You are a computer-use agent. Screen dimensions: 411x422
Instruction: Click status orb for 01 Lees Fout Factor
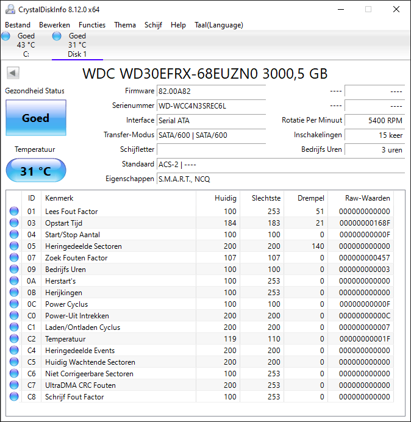tap(14, 211)
